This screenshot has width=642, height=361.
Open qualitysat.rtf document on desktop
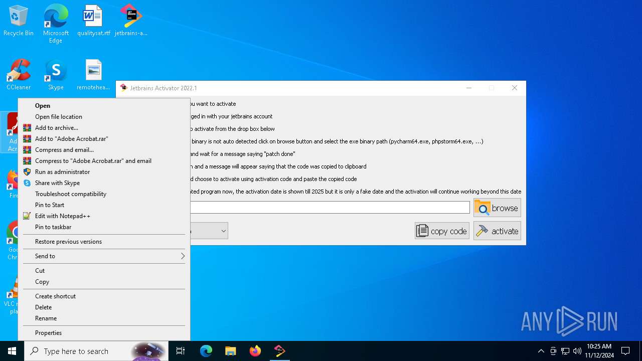93,21
